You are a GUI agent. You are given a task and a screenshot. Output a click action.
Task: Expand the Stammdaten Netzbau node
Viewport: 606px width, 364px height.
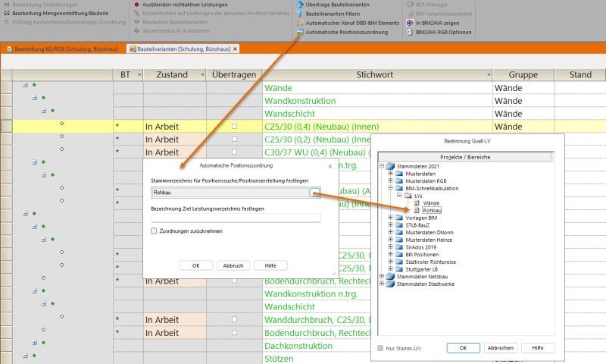pyautogui.click(x=382, y=276)
